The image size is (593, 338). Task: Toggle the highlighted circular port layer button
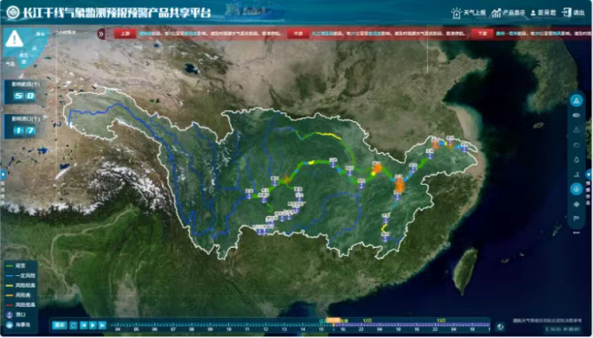pos(577,189)
